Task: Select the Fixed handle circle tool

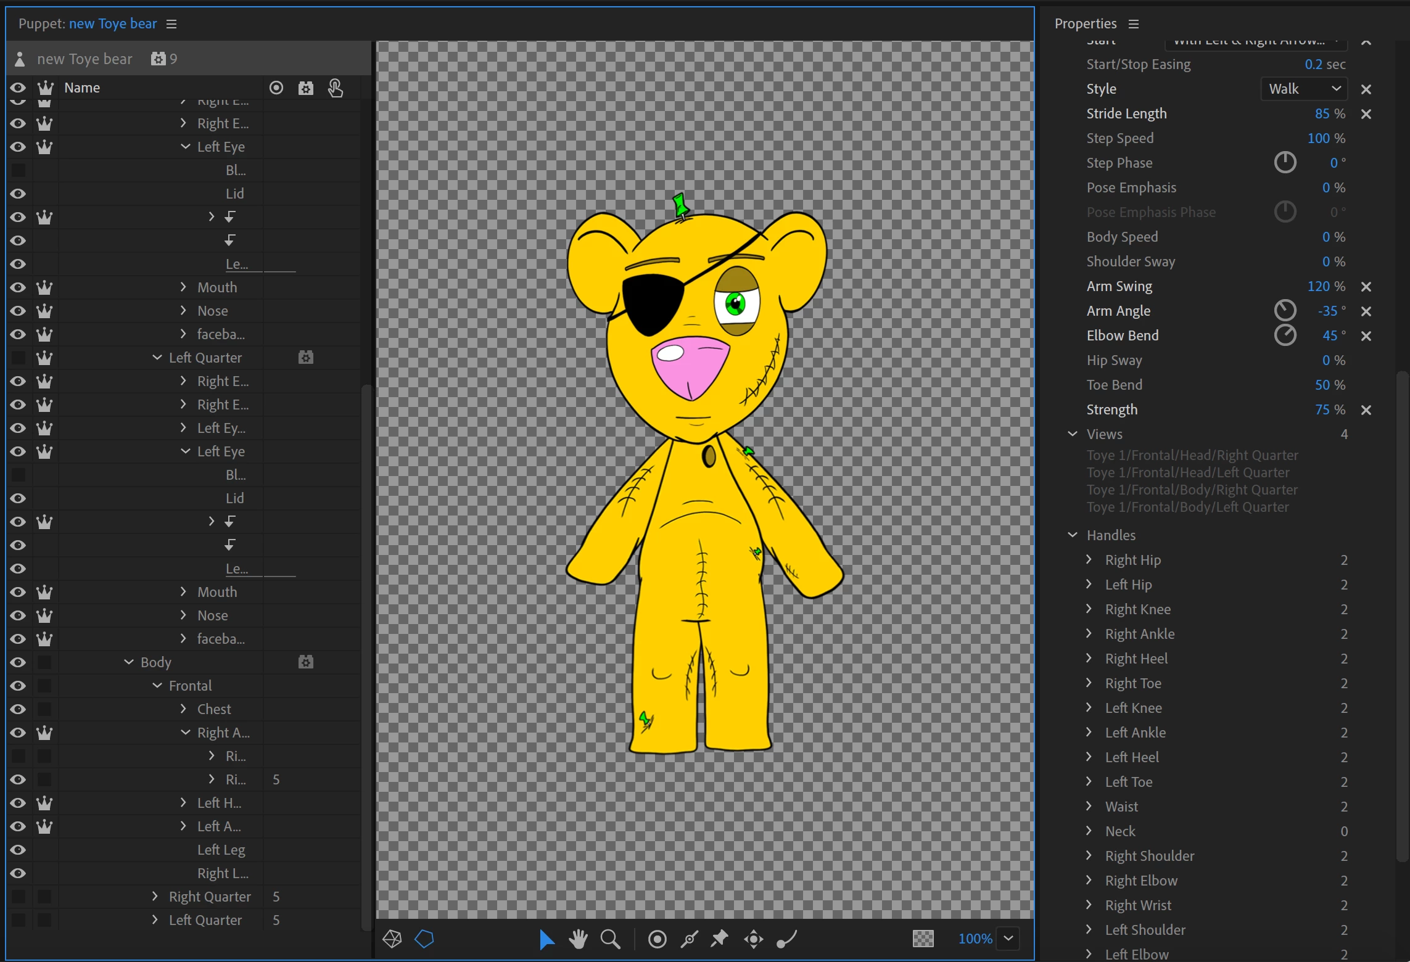Action: pyautogui.click(x=657, y=939)
